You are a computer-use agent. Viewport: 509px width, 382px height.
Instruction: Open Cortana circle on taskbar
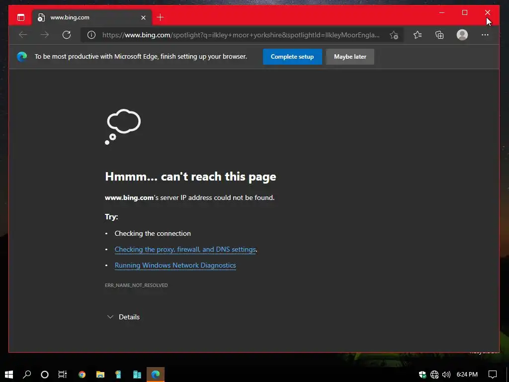click(45, 375)
